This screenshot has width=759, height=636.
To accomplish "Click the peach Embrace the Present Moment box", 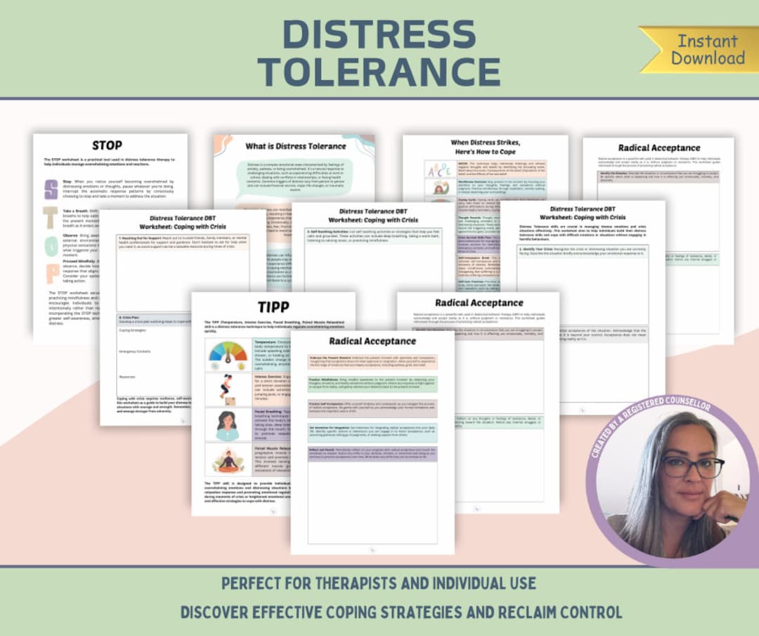I will coord(372,361).
